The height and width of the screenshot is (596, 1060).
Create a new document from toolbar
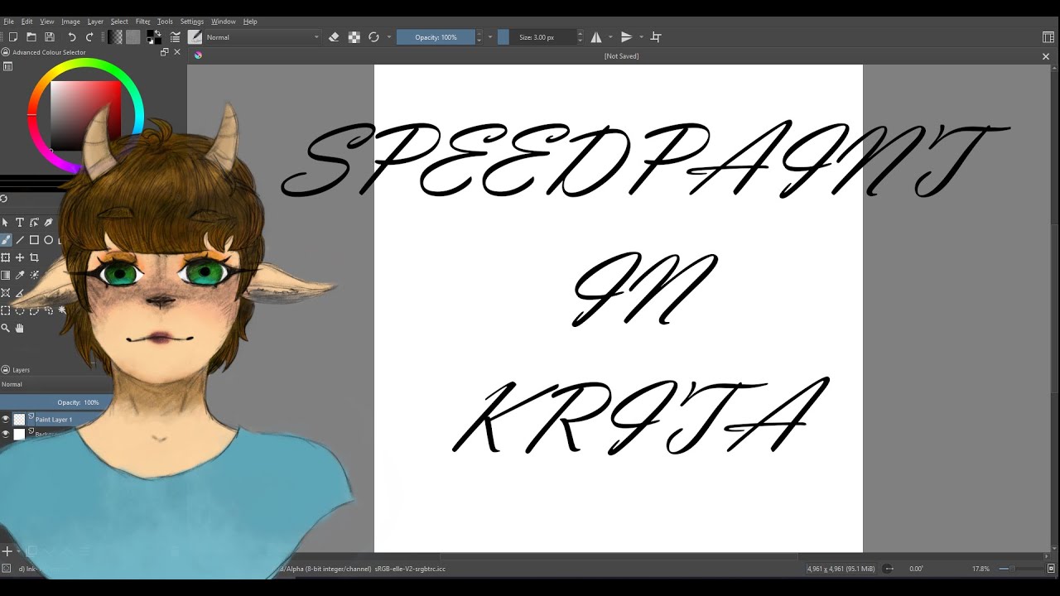coord(13,37)
